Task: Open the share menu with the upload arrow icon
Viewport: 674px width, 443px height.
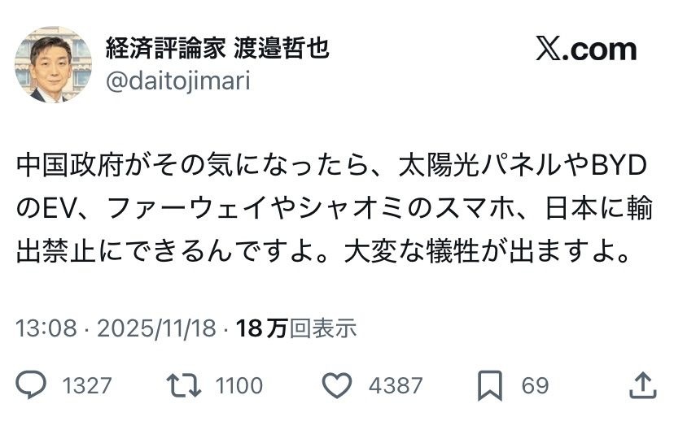Action: pyautogui.click(x=641, y=384)
